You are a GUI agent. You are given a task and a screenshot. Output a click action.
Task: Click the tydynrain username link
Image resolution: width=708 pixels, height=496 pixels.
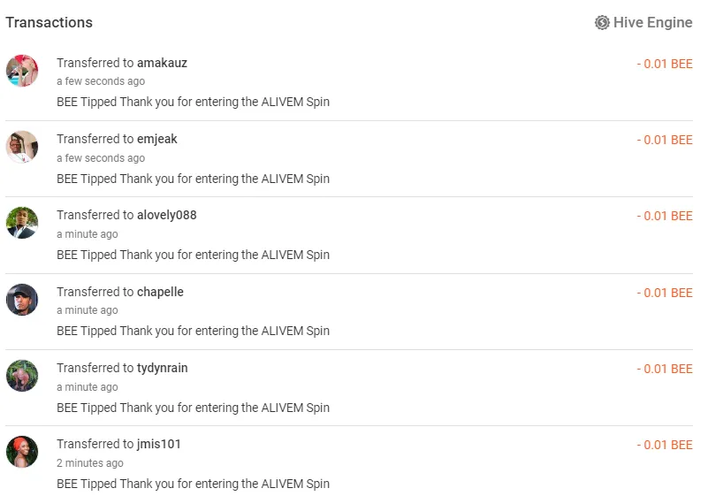pos(163,368)
